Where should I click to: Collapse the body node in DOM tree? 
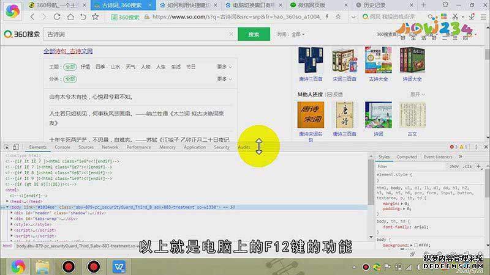7,207
